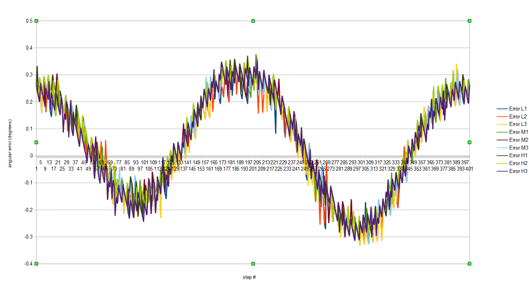
Task: Select the "-0.1" Y-axis tick label
Action: [28, 183]
